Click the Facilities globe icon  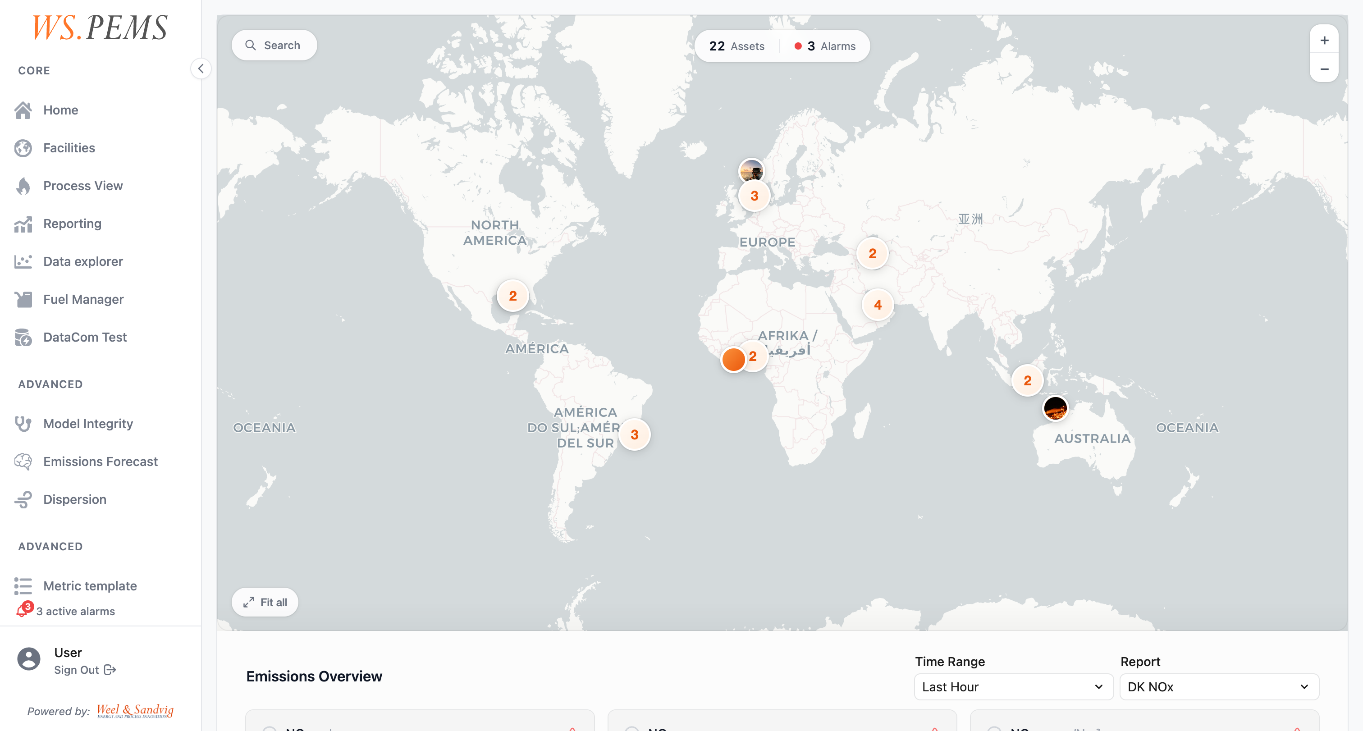pyautogui.click(x=23, y=148)
